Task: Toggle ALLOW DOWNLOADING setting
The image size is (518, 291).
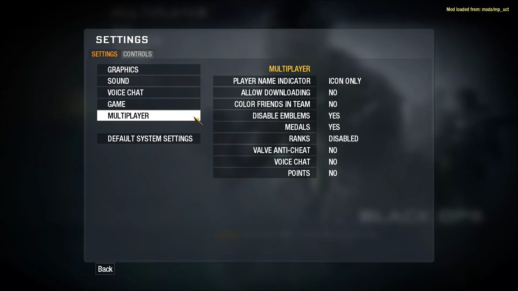Action: click(333, 93)
